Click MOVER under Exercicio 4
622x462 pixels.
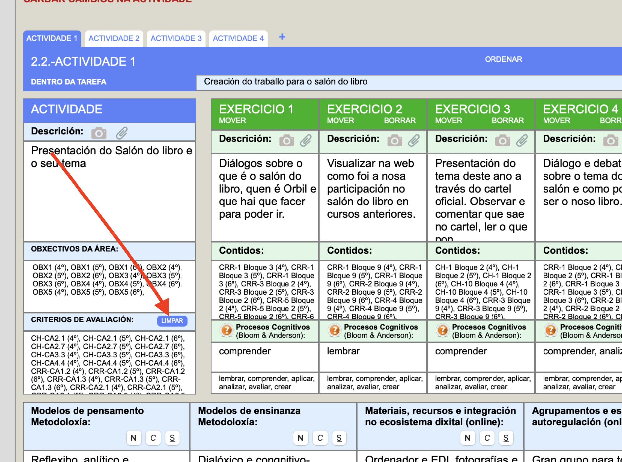click(556, 121)
